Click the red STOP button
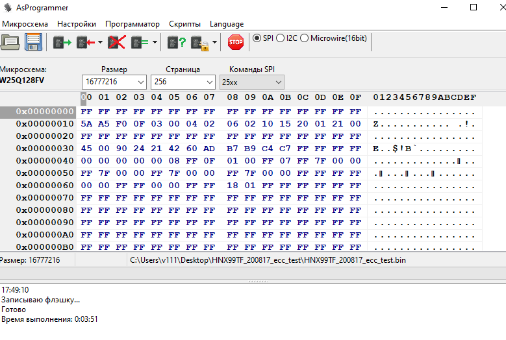The height and width of the screenshot is (340, 506). (x=236, y=42)
